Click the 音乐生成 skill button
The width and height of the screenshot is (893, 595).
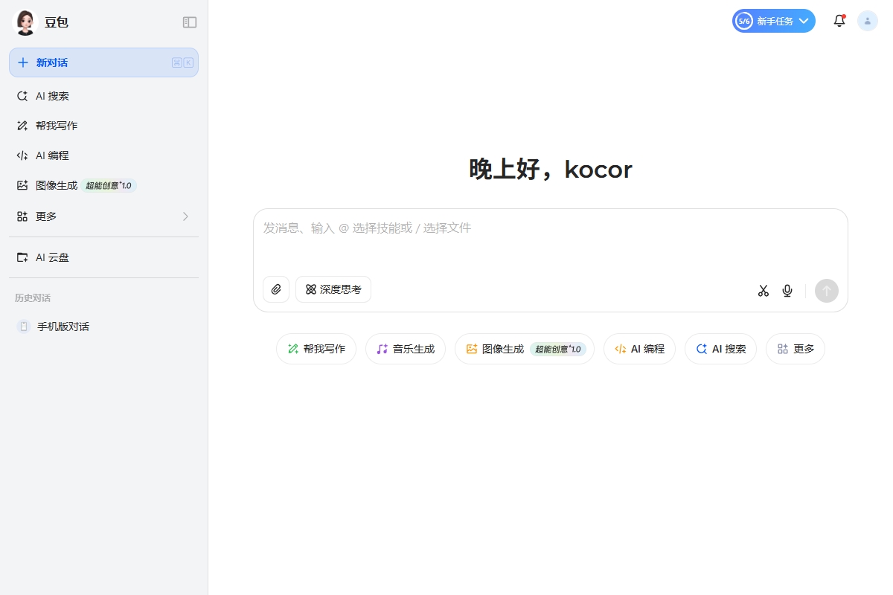[405, 348]
